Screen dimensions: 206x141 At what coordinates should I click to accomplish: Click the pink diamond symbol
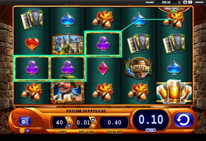(x=103, y=68)
